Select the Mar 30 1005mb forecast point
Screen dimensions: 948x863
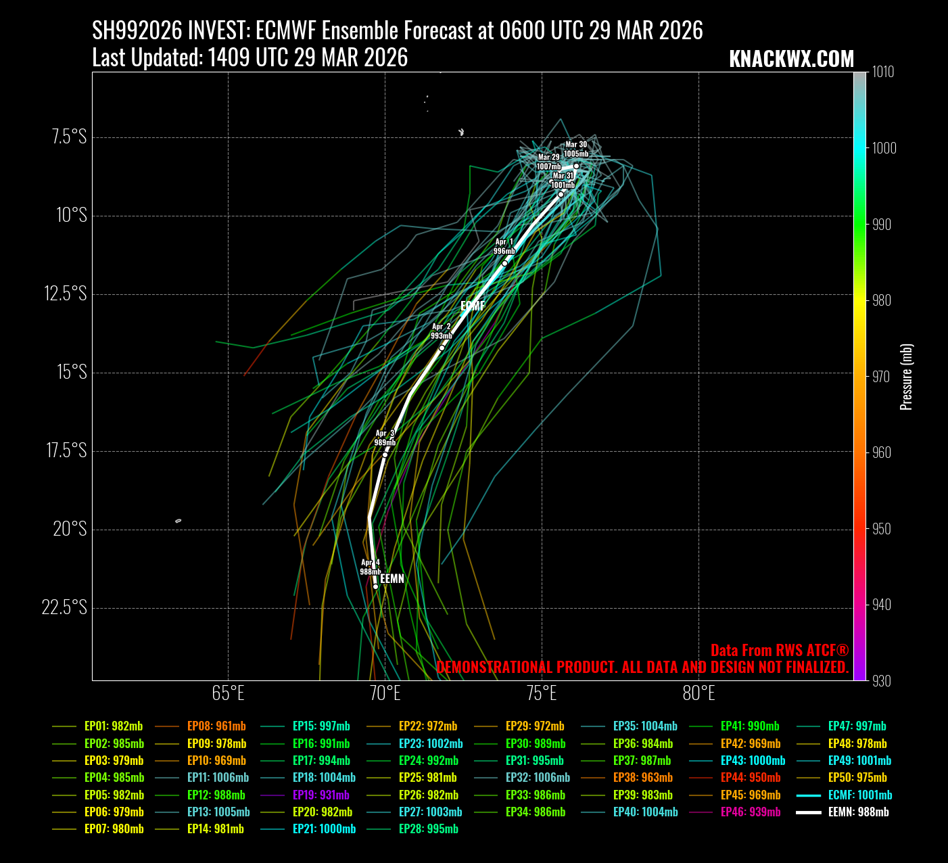pyautogui.click(x=576, y=166)
